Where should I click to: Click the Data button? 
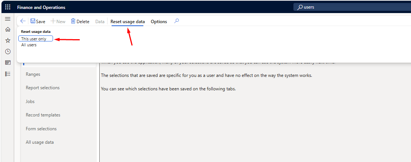click(100, 22)
